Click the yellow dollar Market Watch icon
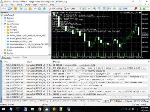This screenshot has height=112, width=150. pyautogui.click(x=15, y=9)
